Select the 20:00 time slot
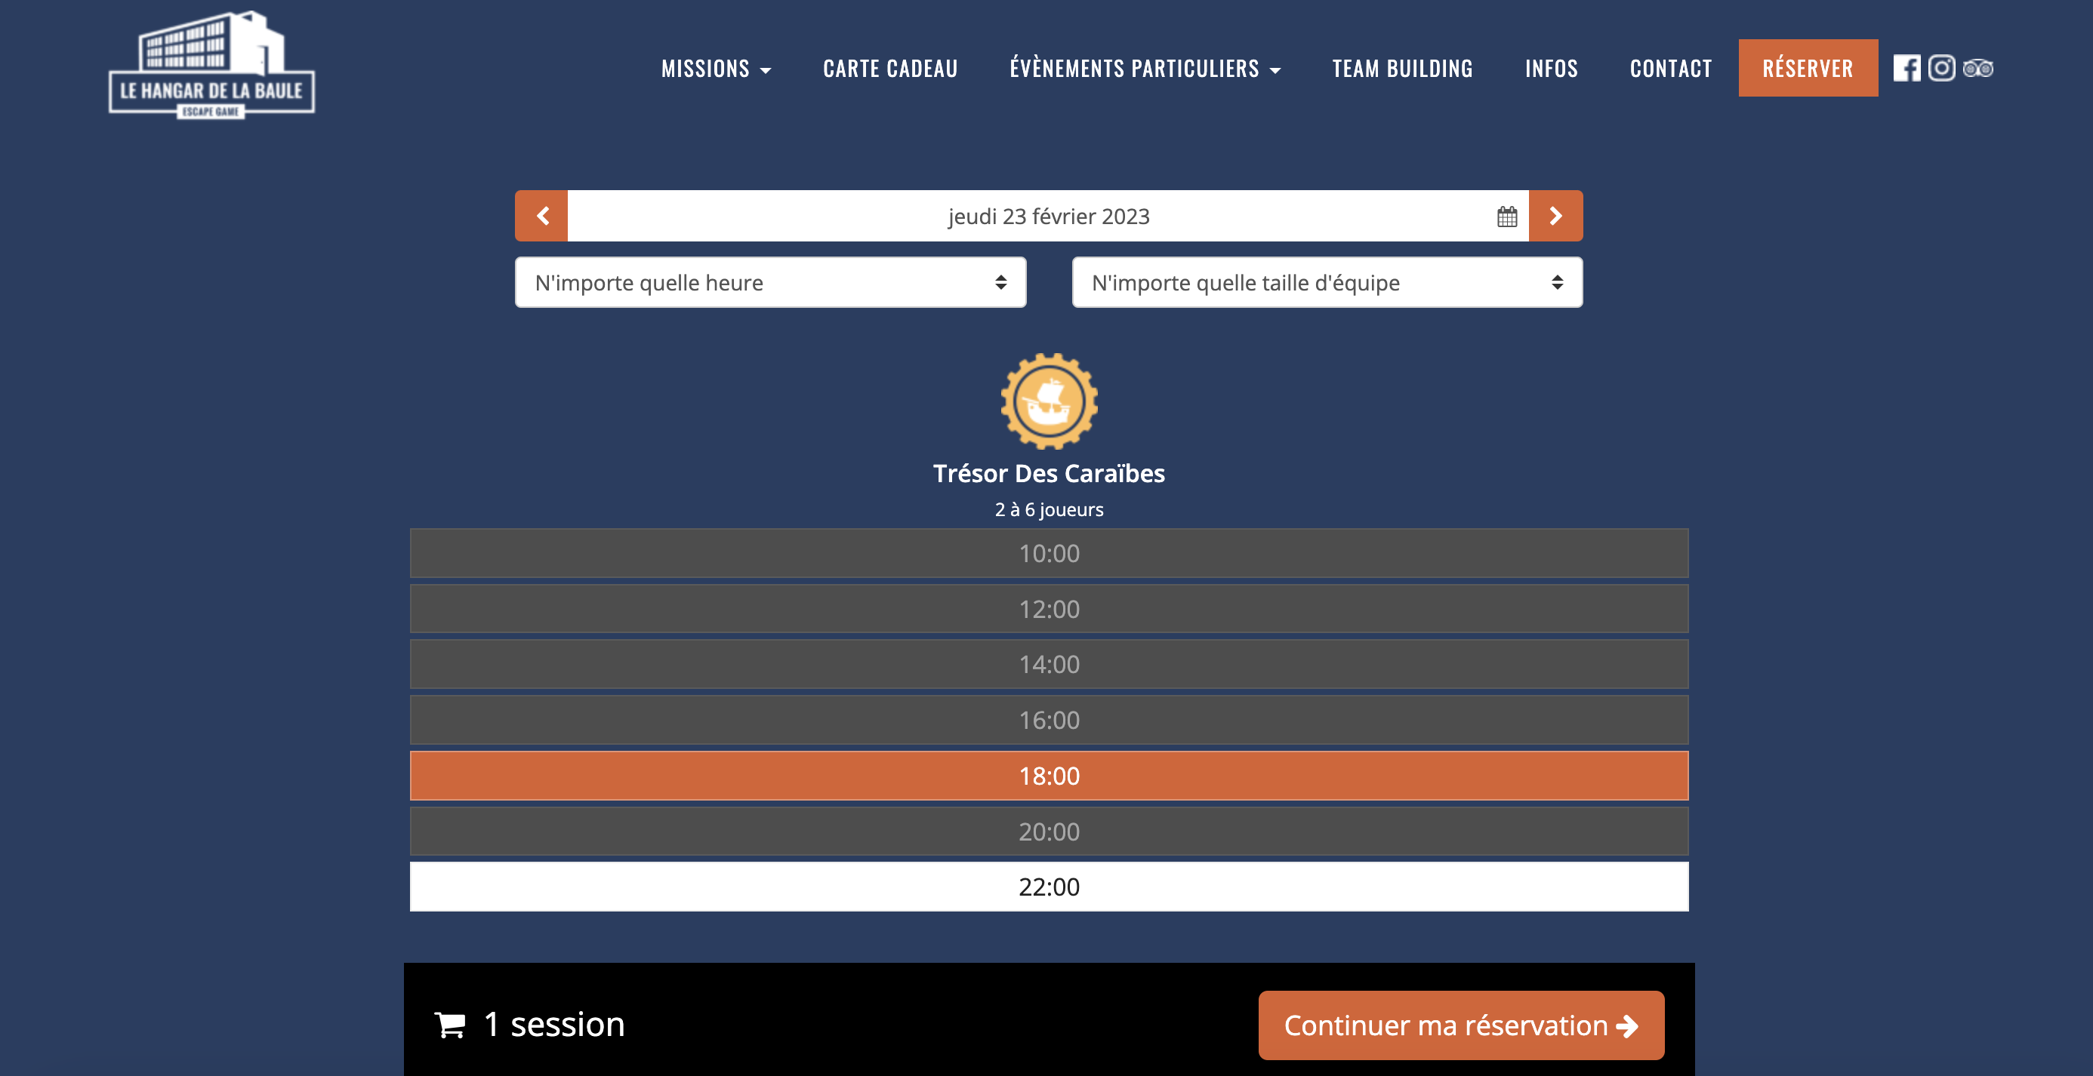This screenshot has width=2093, height=1076. pyautogui.click(x=1049, y=832)
